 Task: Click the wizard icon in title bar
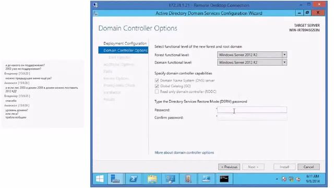click(x=96, y=14)
